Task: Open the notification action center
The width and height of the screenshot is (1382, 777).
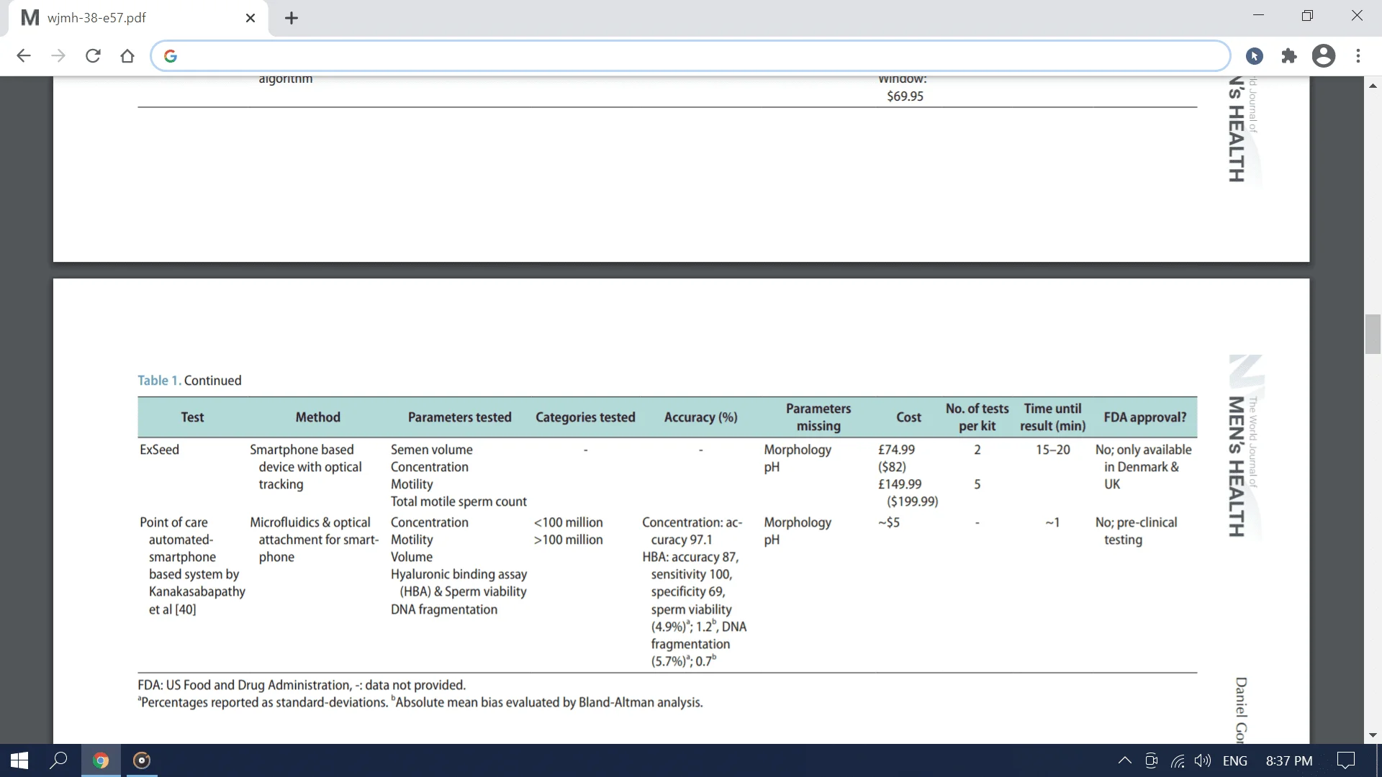Action: [1345, 760]
